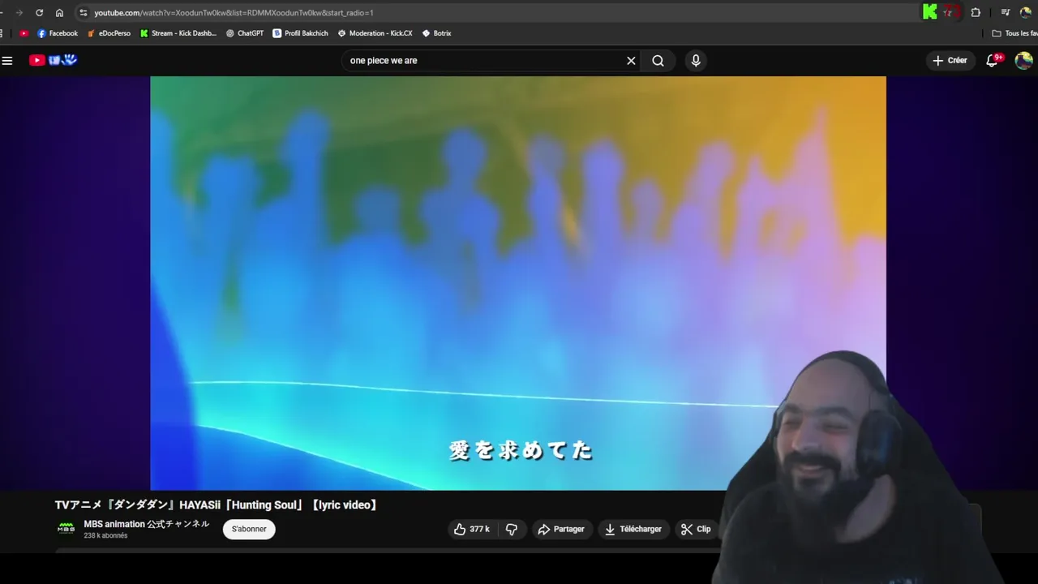Open the MBS animation channel avatar
Image resolution: width=1038 pixels, height=584 pixels.
coord(66,529)
